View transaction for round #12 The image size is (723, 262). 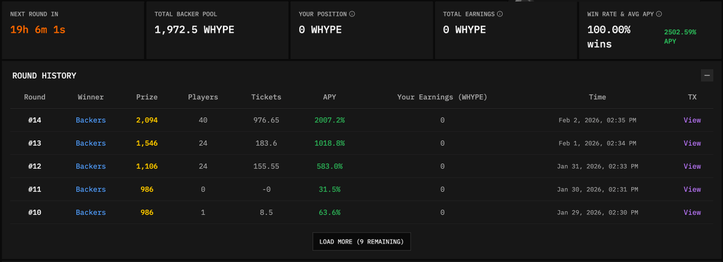[x=692, y=166]
